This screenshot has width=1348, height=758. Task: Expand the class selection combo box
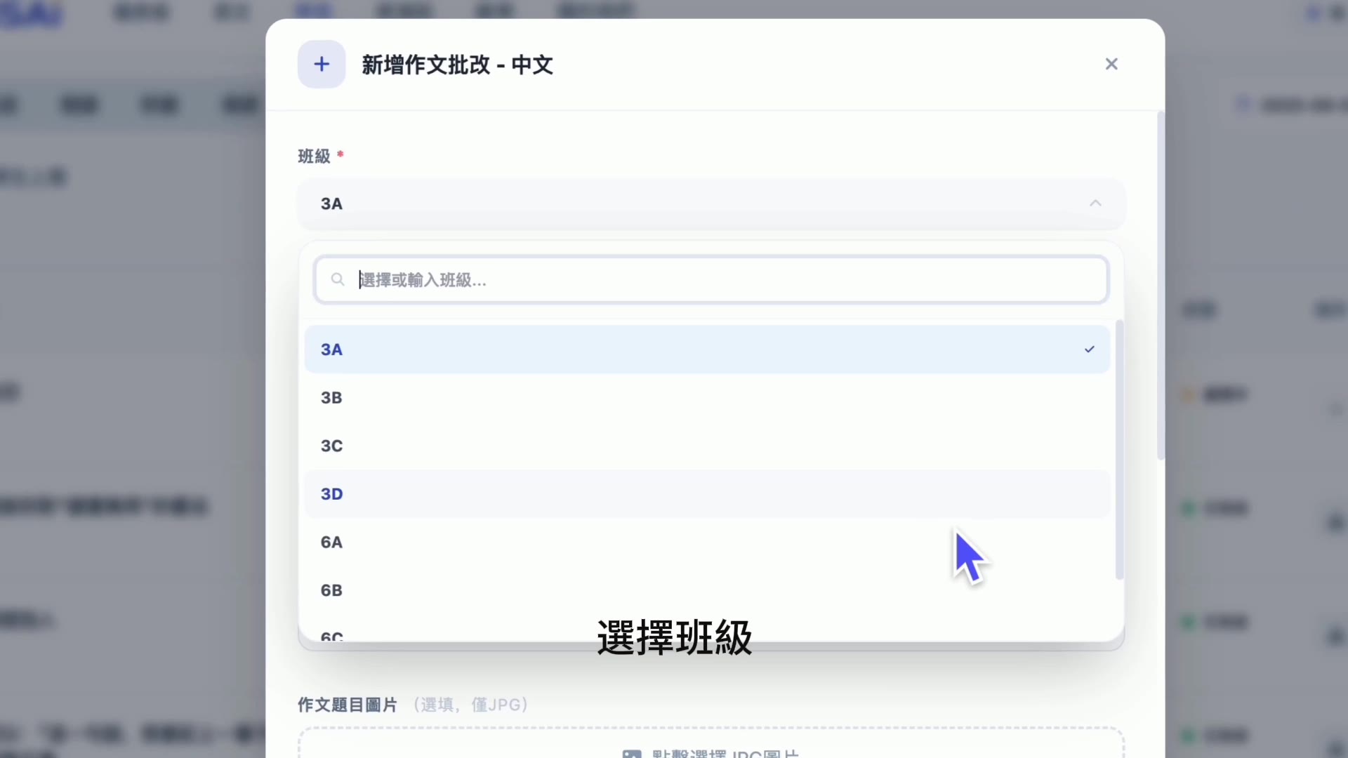[709, 204]
